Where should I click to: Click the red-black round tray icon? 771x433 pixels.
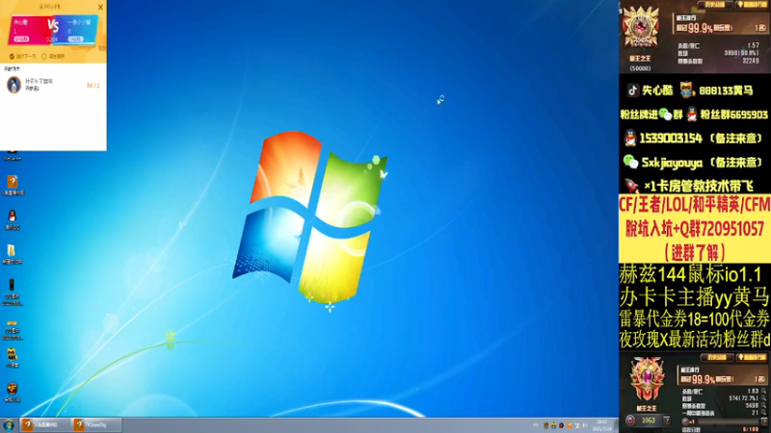(x=562, y=425)
